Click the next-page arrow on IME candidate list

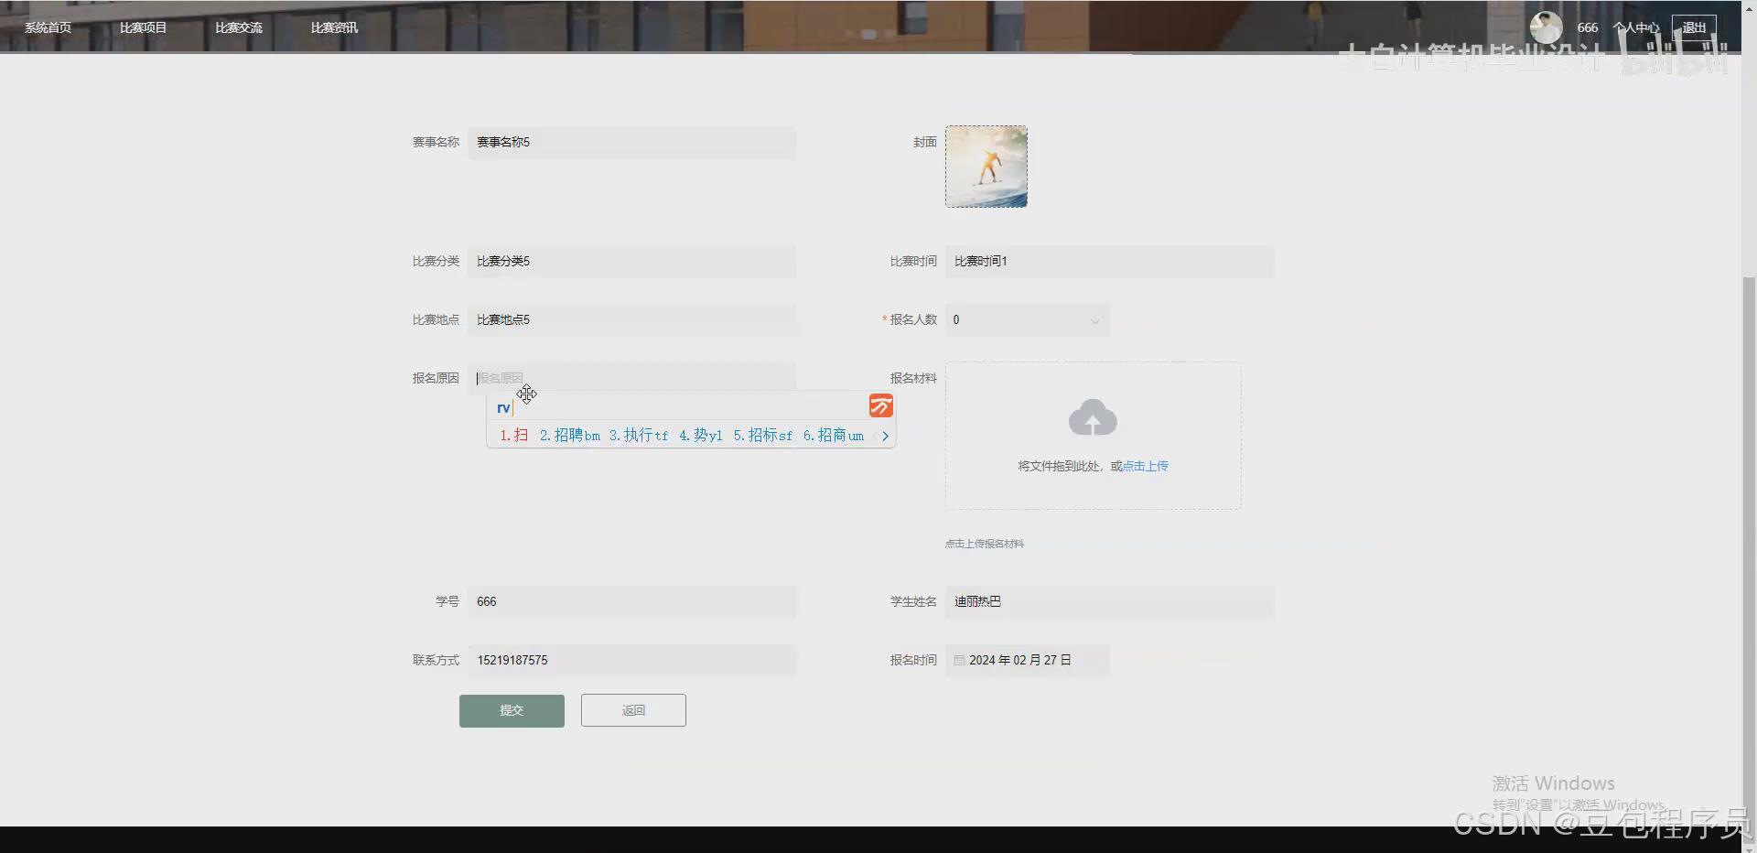pos(886,437)
